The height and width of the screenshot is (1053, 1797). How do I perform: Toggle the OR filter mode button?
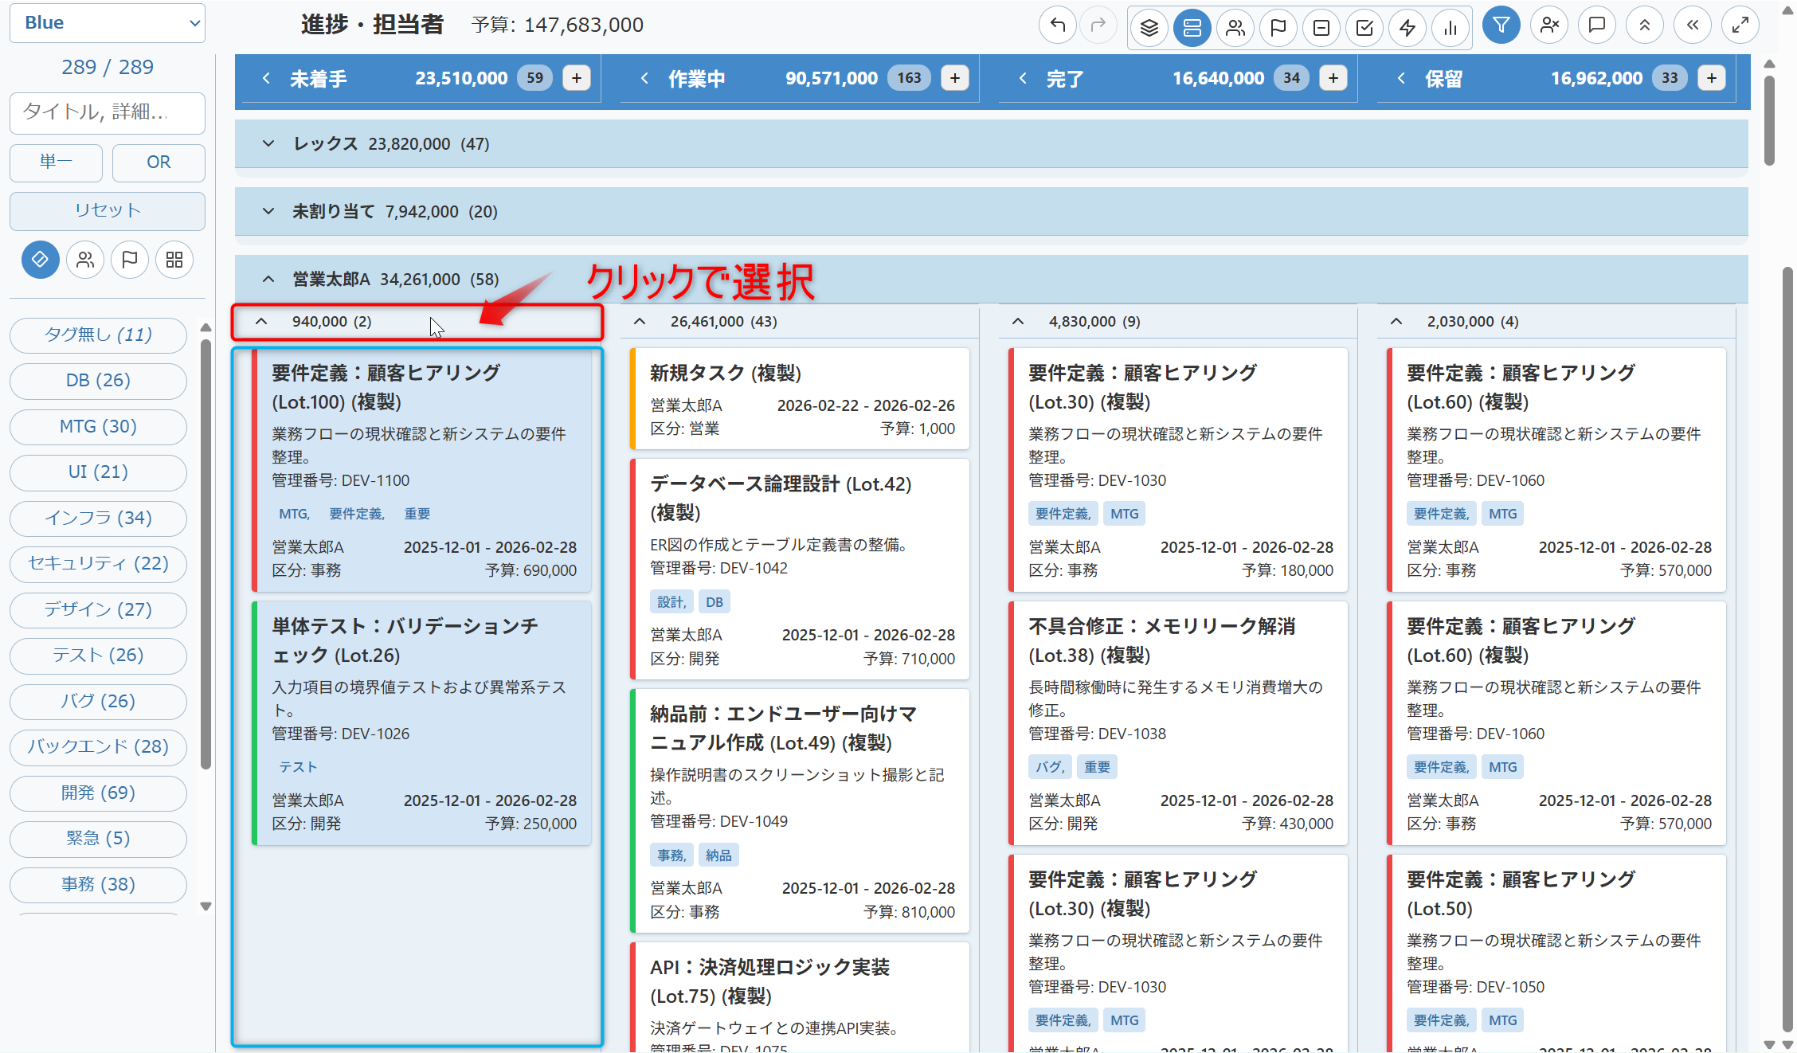click(159, 162)
